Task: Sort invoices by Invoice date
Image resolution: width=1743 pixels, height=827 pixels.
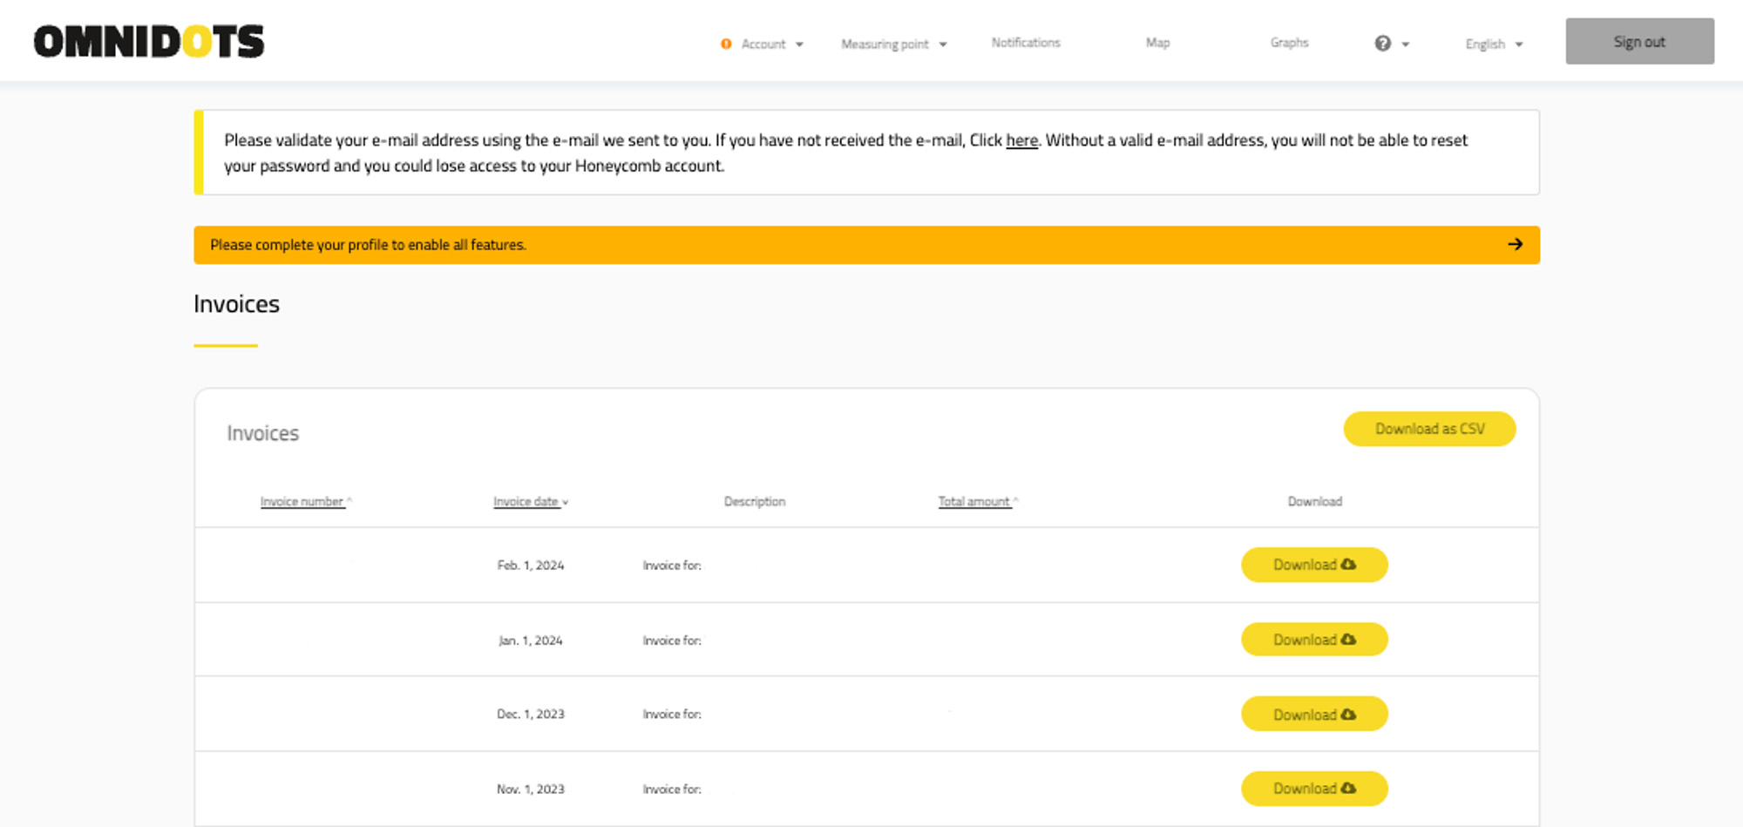Action: click(x=526, y=502)
